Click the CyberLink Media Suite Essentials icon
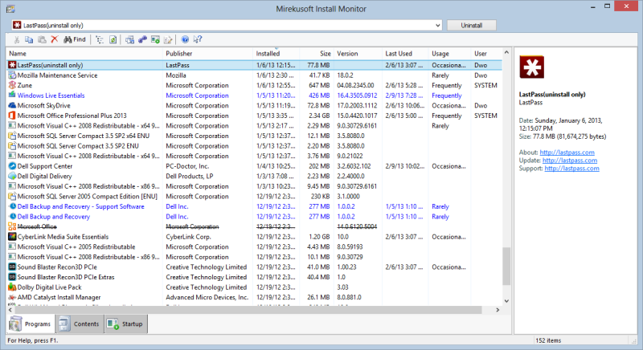643x350 pixels. coord(12,237)
